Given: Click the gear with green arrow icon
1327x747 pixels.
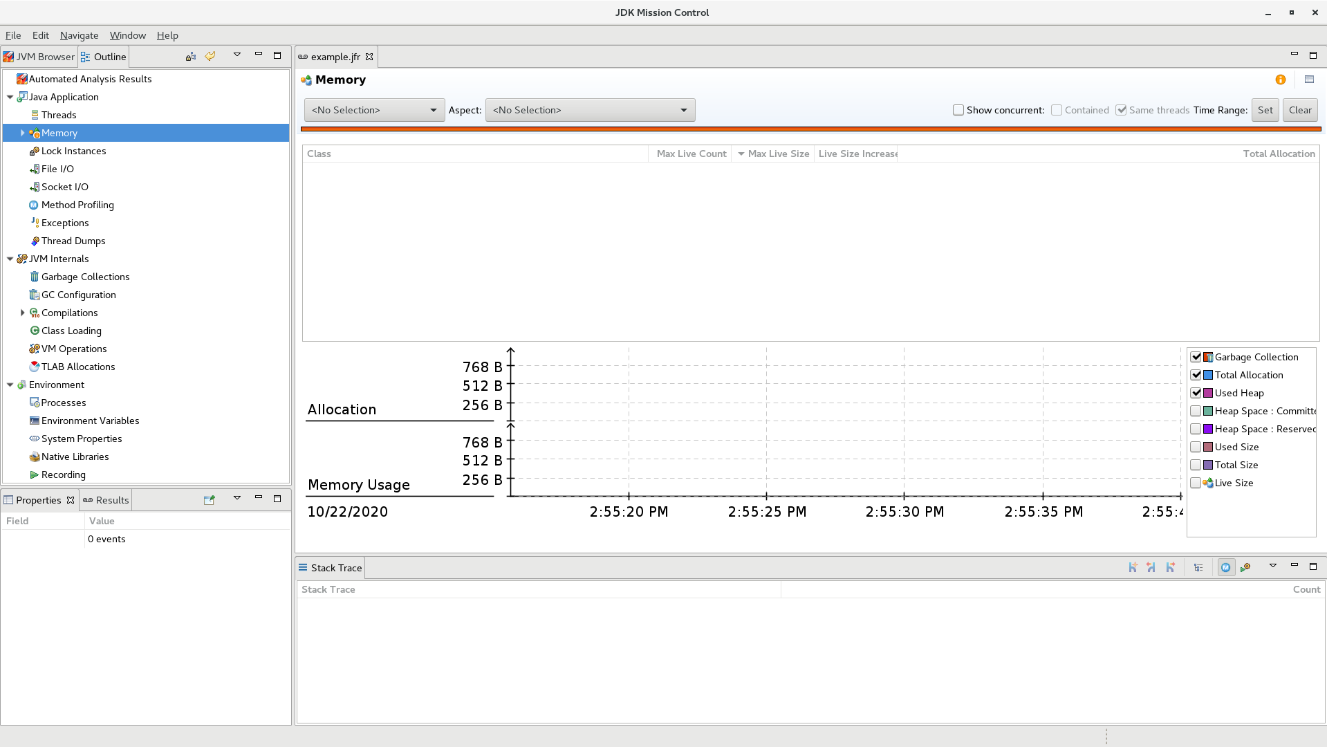Looking at the screenshot, I should [1245, 567].
